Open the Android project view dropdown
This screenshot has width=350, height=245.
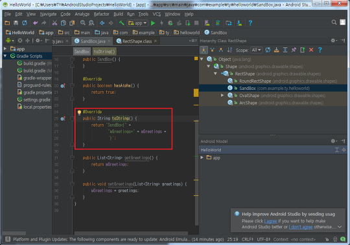[x=10, y=41]
